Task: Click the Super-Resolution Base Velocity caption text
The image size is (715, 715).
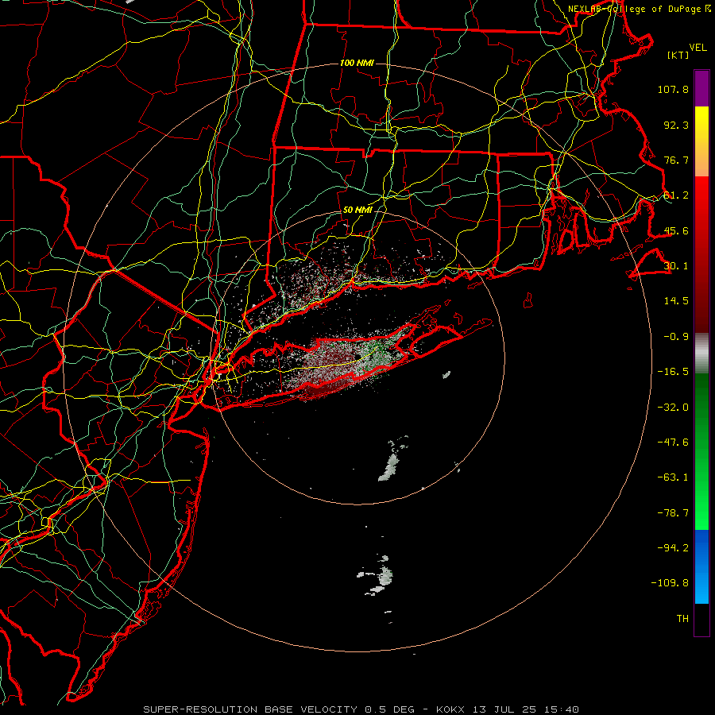Action: tap(361, 709)
